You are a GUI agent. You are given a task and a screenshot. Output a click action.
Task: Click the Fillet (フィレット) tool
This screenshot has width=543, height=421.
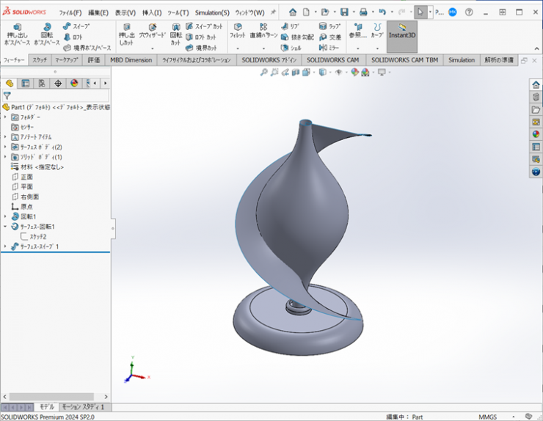237,31
